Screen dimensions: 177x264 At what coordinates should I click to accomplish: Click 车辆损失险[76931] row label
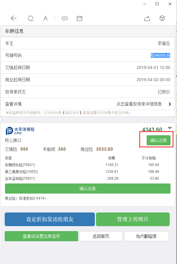coord(20,165)
